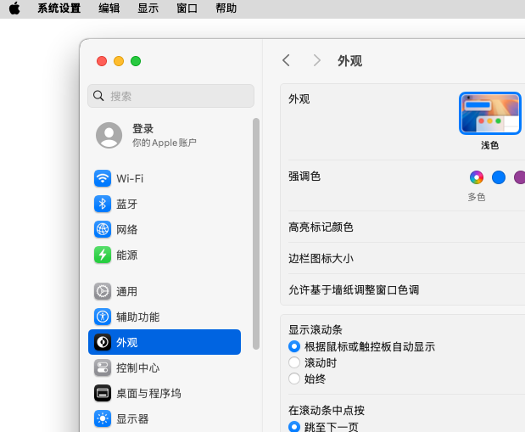The width and height of the screenshot is (525, 432).
Task: Open the 显示 menu
Action: coord(148,8)
